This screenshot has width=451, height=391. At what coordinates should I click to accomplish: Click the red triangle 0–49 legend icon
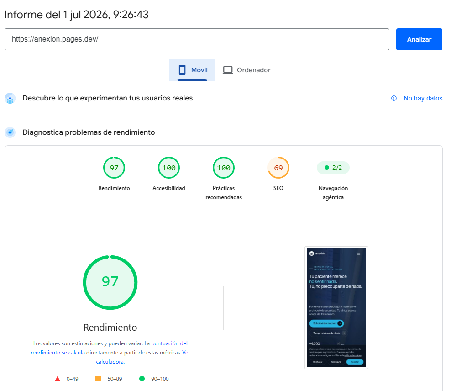pyautogui.click(x=58, y=379)
